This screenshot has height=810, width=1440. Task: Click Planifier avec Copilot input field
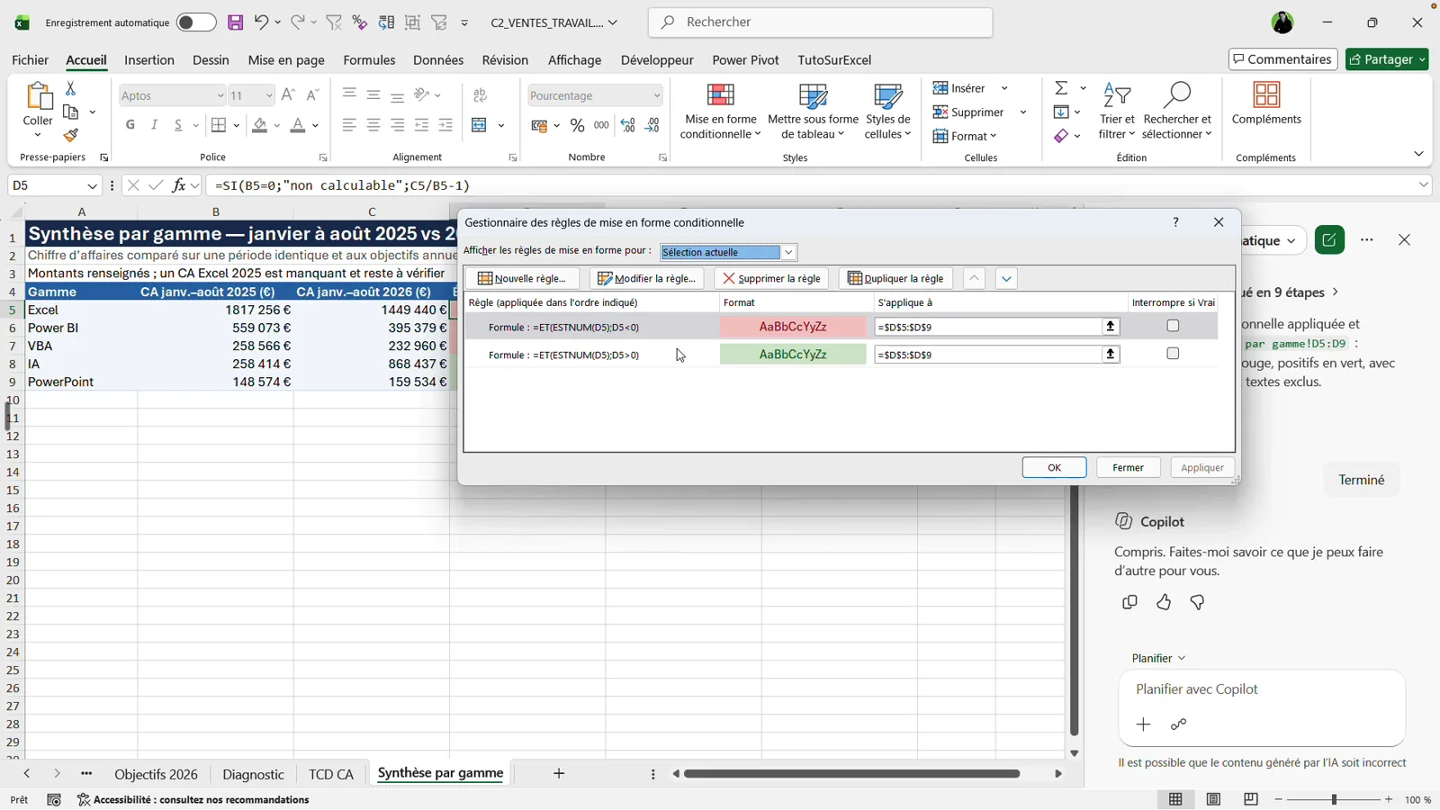pyautogui.click(x=1262, y=689)
